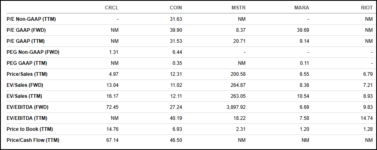This screenshot has width=377, height=150.
Task: Select the PEG Non-GAAP (FWD) row label
Action: [x=33, y=52]
